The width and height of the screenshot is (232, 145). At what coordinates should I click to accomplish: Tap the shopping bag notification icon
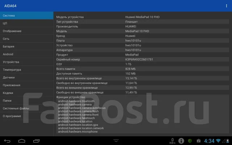click(199, 141)
